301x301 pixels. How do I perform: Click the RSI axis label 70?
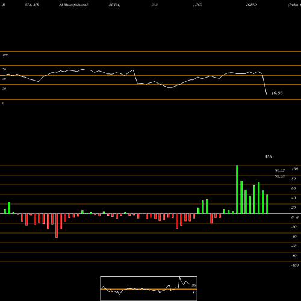pos(4,69)
